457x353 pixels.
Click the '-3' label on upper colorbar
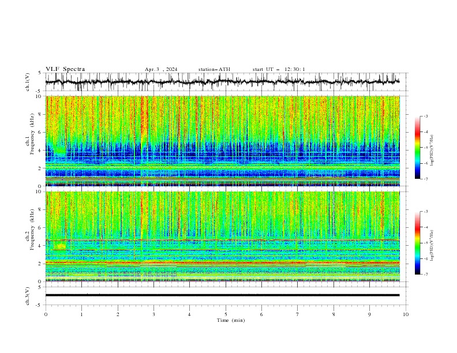[x=425, y=116]
